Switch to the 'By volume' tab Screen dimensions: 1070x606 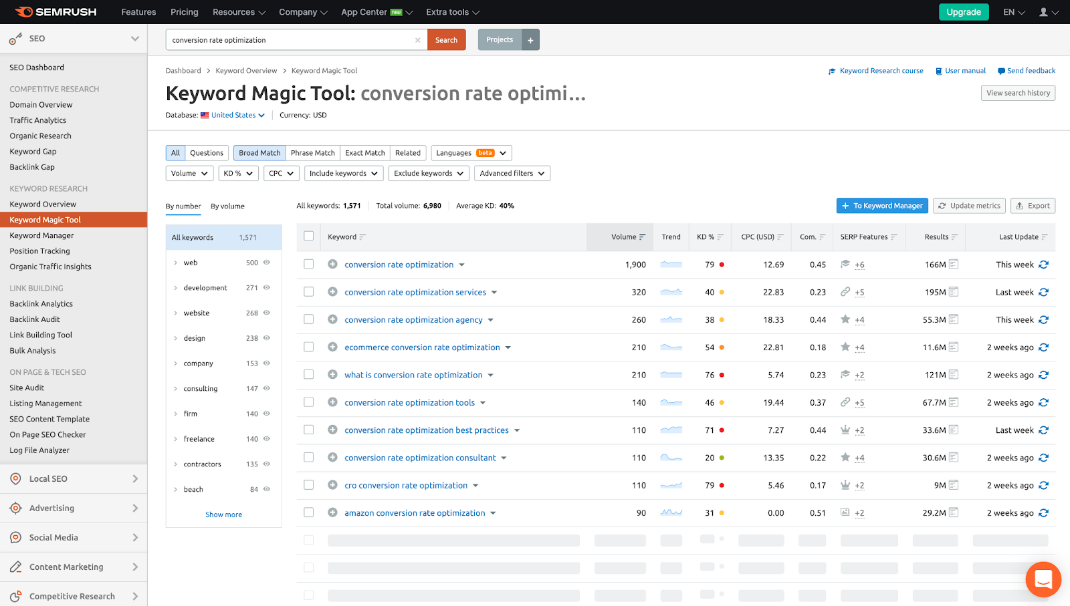(227, 206)
